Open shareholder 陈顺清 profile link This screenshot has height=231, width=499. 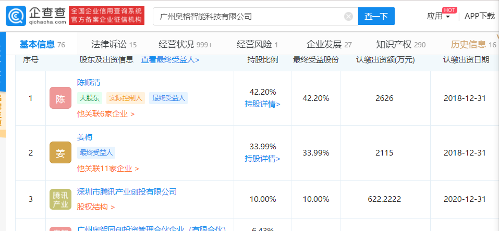89,83
